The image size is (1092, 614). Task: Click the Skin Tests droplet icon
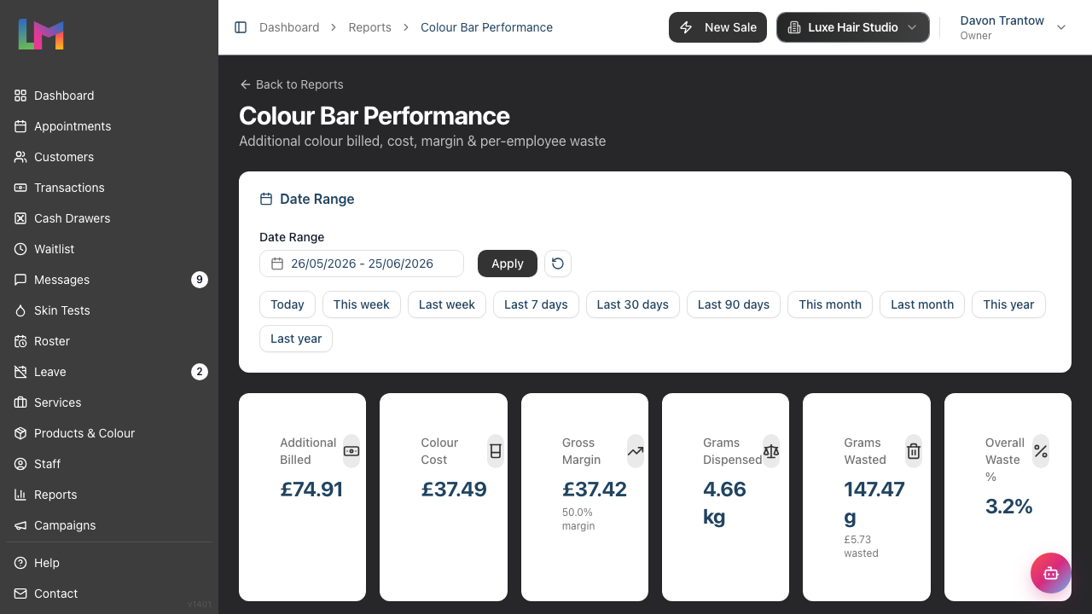[20, 310]
